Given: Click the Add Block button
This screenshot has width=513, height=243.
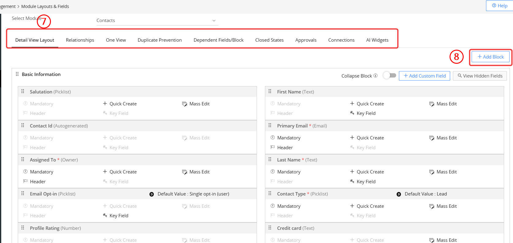Looking at the screenshot, I should [x=490, y=57].
